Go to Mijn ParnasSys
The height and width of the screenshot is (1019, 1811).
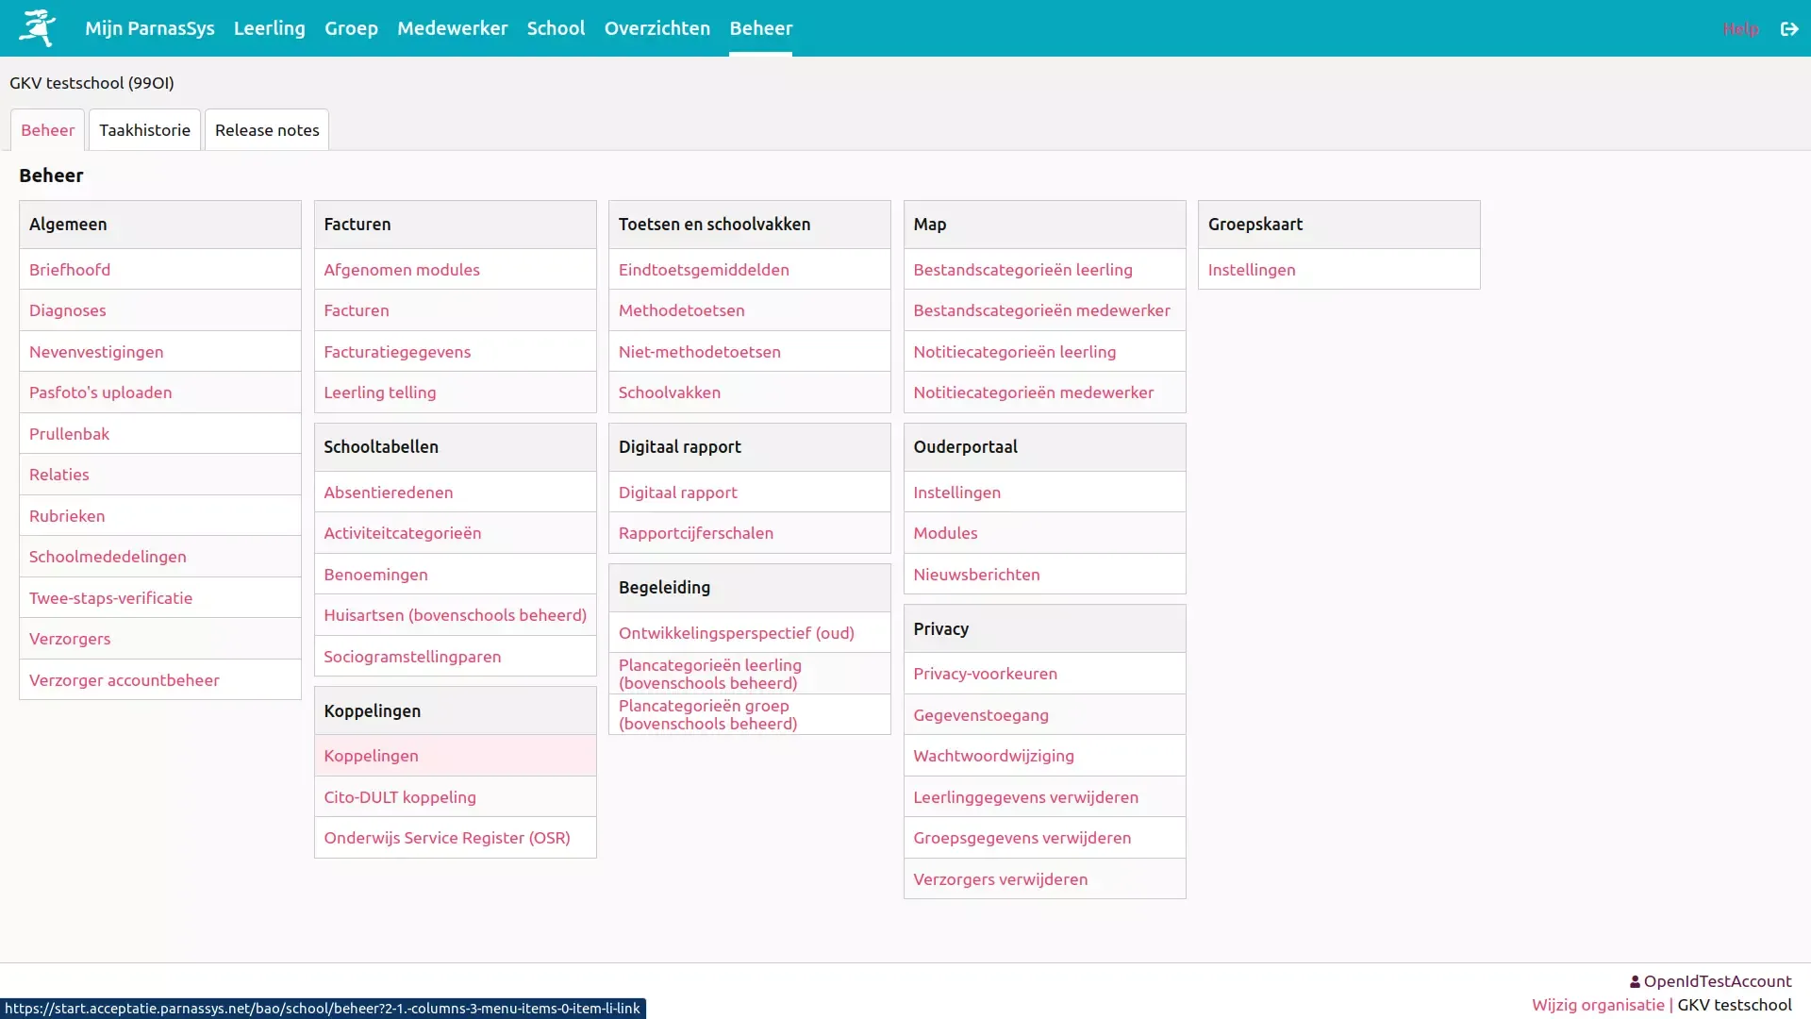[149, 28]
